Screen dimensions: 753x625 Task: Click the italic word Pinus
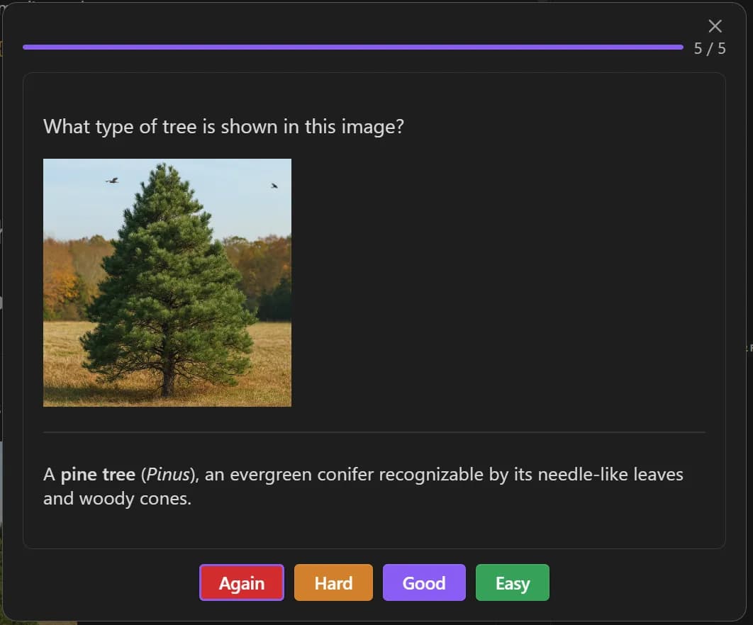167,475
